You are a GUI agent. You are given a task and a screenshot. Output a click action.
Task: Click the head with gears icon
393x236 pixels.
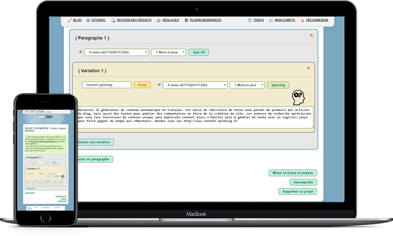[x=298, y=97]
